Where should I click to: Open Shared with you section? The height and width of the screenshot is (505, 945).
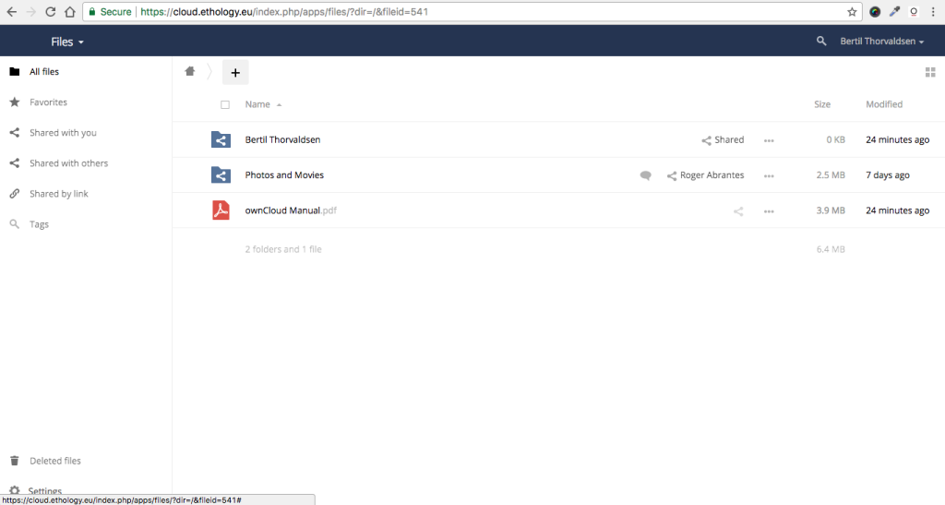point(86,133)
